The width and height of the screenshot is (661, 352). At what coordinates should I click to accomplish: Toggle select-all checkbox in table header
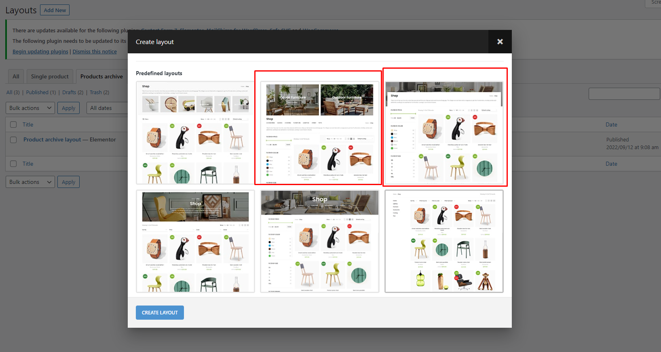13,124
